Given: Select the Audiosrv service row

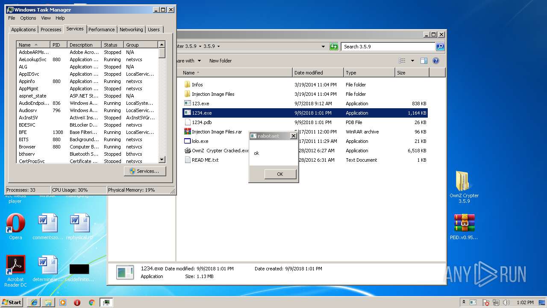Looking at the screenshot, I should click(x=88, y=110).
